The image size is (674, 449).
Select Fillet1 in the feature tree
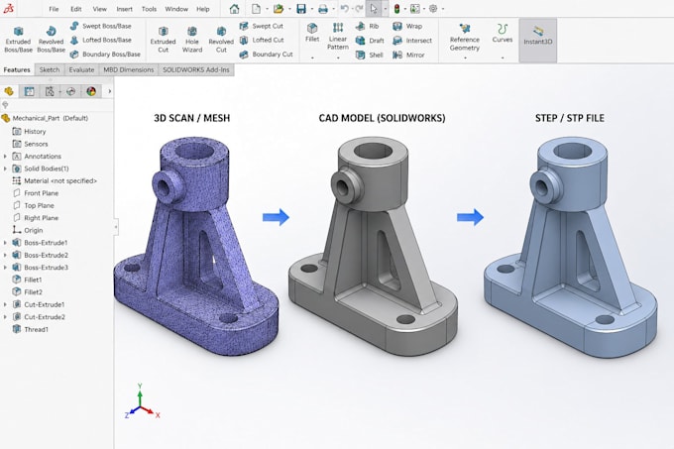[x=28, y=280]
